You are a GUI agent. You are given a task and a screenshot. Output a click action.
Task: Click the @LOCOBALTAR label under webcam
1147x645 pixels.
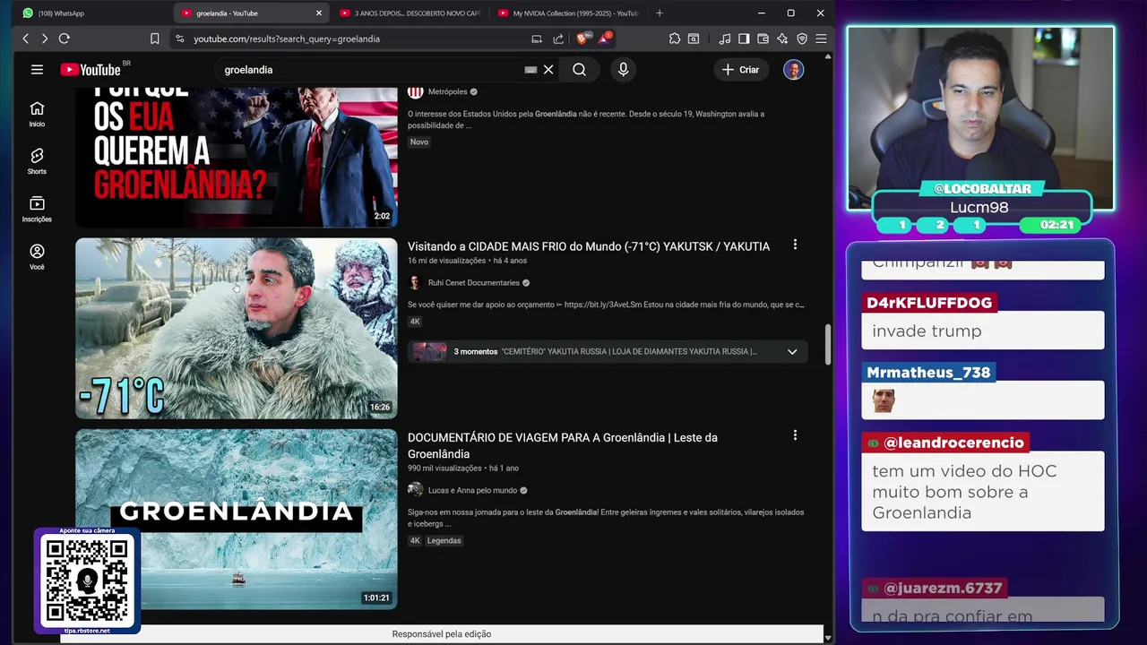tap(982, 188)
